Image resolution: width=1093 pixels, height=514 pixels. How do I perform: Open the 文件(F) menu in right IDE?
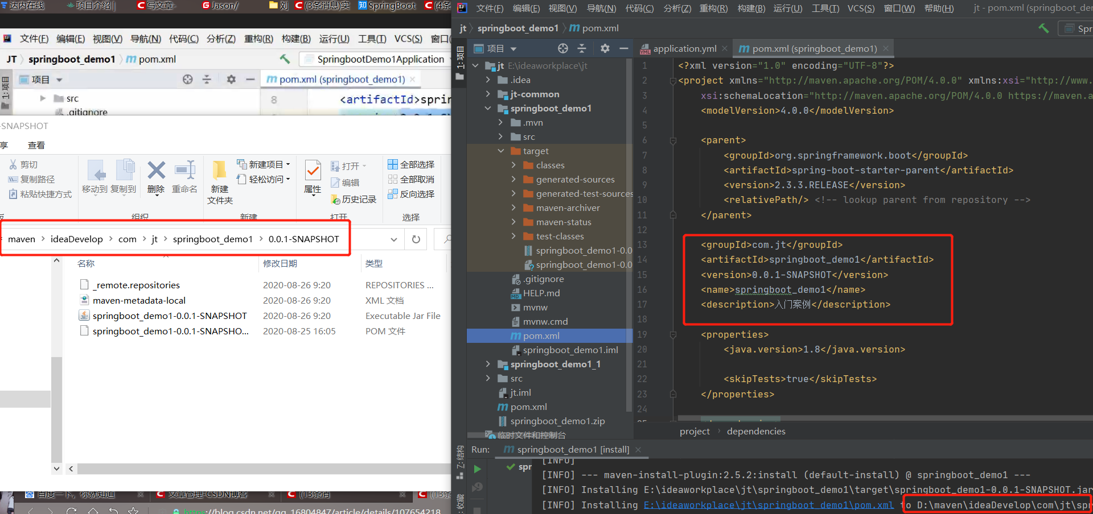(x=490, y=8)
